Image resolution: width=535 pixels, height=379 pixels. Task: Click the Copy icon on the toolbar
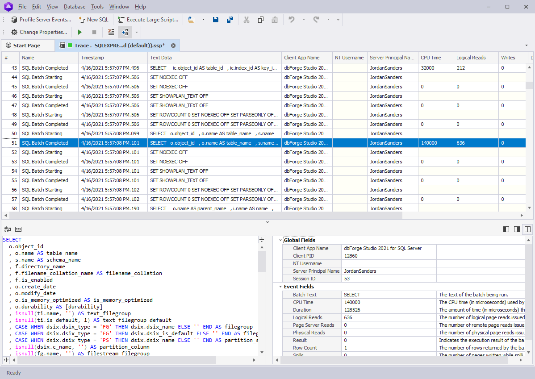(261, 19)
